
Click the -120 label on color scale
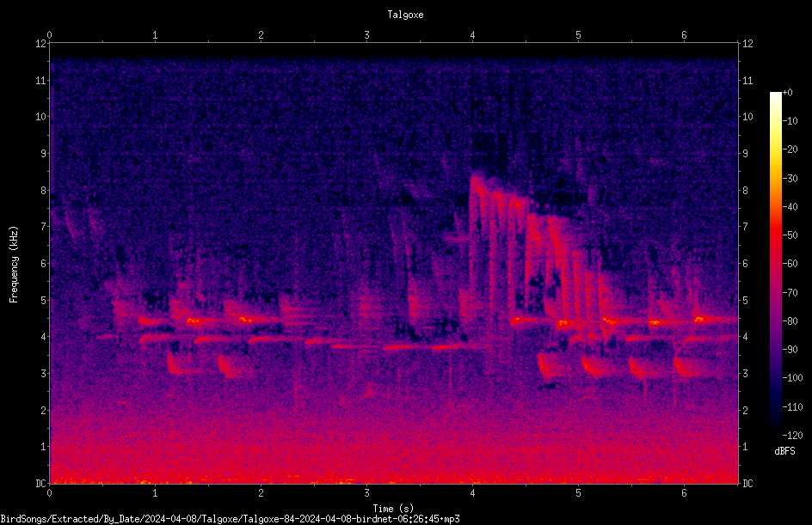(x=792, y=435)
